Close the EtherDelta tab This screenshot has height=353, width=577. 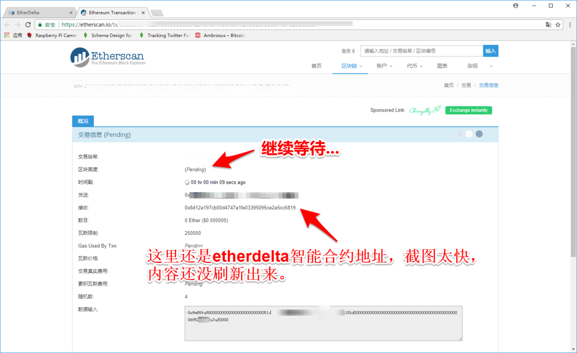[x=71, y=13]
